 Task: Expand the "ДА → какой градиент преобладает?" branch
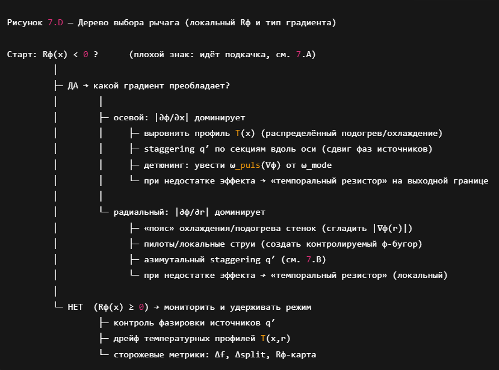point(150,86)
